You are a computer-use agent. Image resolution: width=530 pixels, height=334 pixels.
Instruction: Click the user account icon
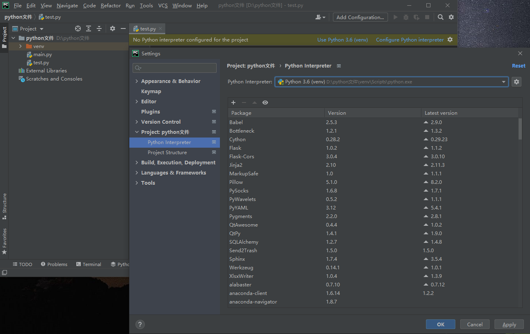pos(320,17)
